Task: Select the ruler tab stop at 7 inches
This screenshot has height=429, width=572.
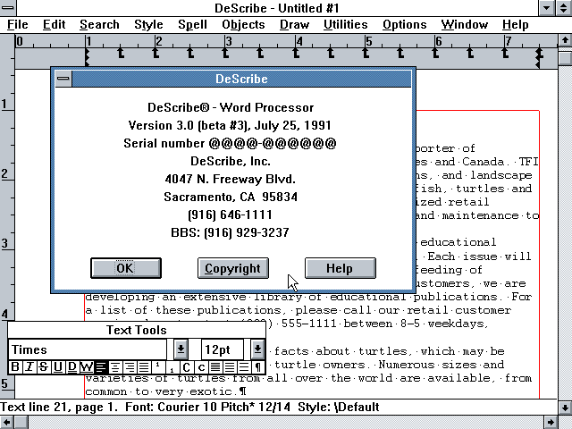Action: pyautogui.click(x=505, y=53)
